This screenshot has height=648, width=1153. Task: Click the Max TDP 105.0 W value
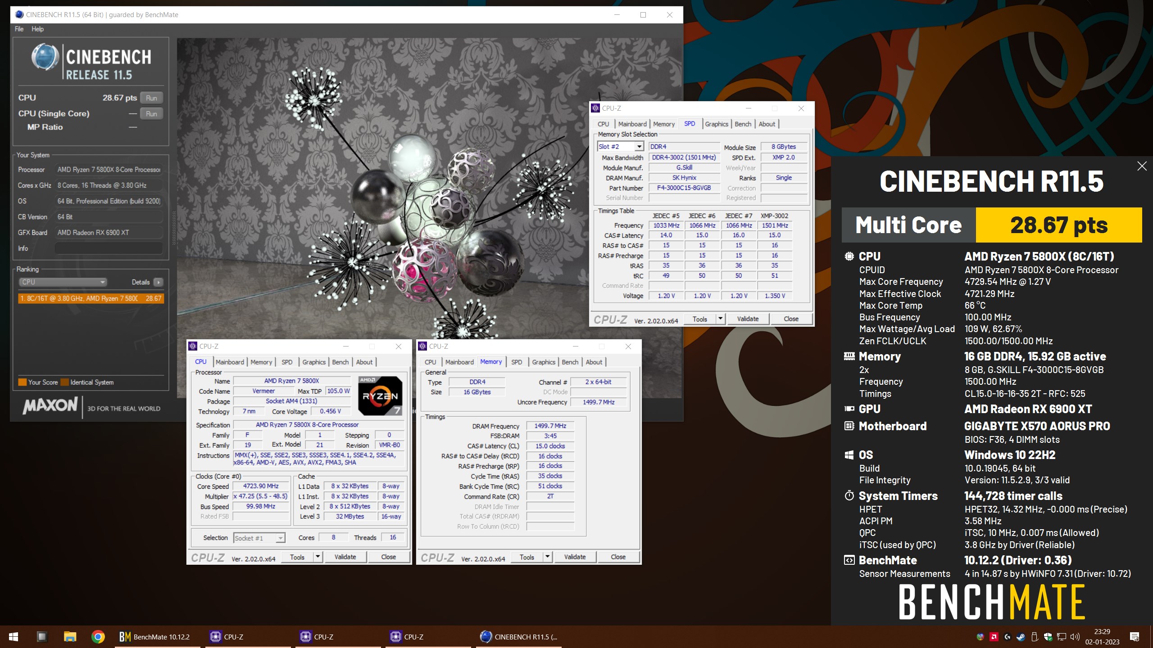click(x=338, y=391)
